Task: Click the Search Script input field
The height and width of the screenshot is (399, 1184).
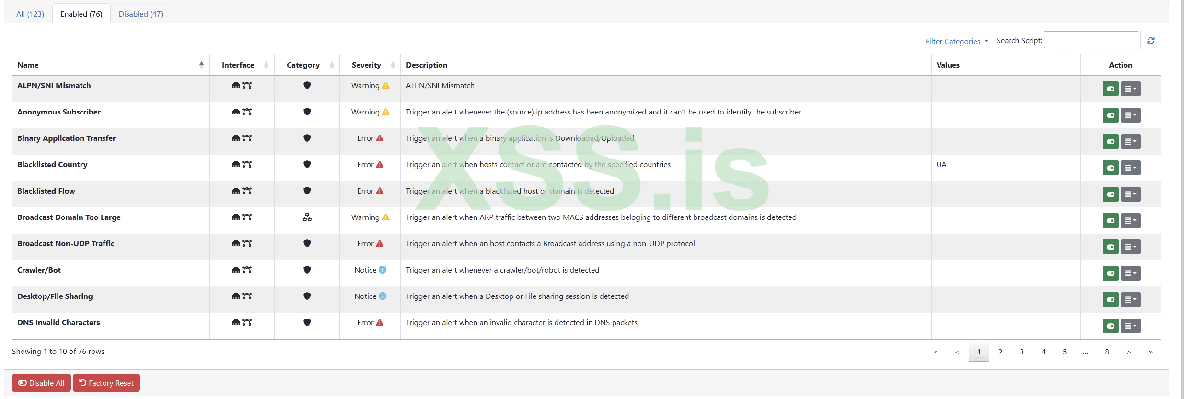Action: (1091, 40)
